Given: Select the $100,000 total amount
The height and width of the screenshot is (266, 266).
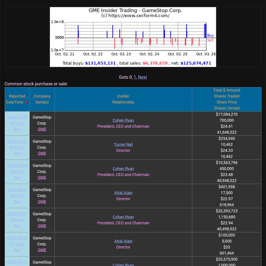Looking at the screenshot, I should click(226, 235).
